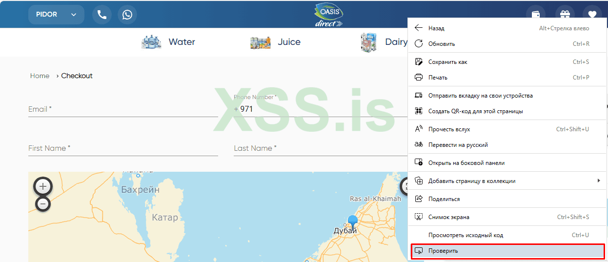The height and width of the screenshot is (262, 608).
Task: Click the Dairy carton category image
Action: click(x=368, y=42)
